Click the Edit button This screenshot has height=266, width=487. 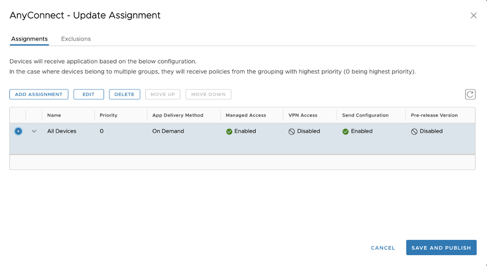pos(88,94)
